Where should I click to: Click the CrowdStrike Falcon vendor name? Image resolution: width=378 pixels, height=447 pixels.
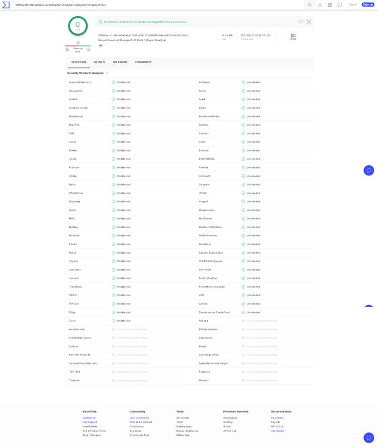80,338
